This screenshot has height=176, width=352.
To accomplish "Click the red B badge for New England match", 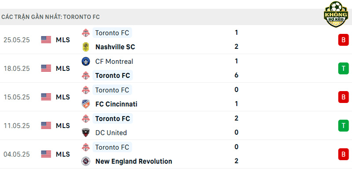I will (x=343, y=154).
